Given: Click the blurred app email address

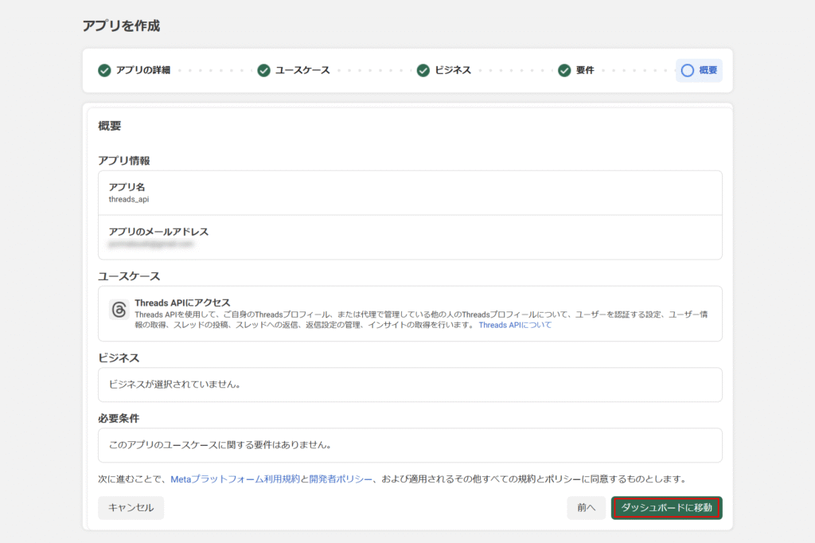Looking at the screenshot, I should [151, 244].
